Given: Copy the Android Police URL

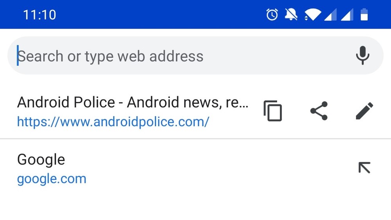Looking at the screenshot, I should point(273,111).
